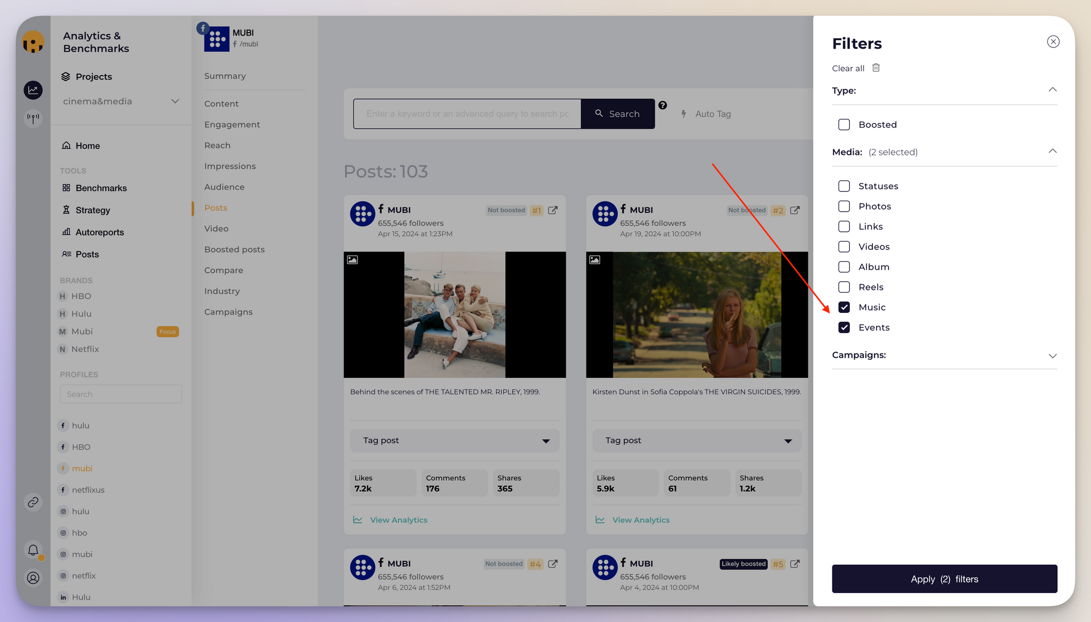The image size is (1091, 622).
Task: Click the image type icon on Ripley post
Action: pyautogui.click(x=352, y=260)
